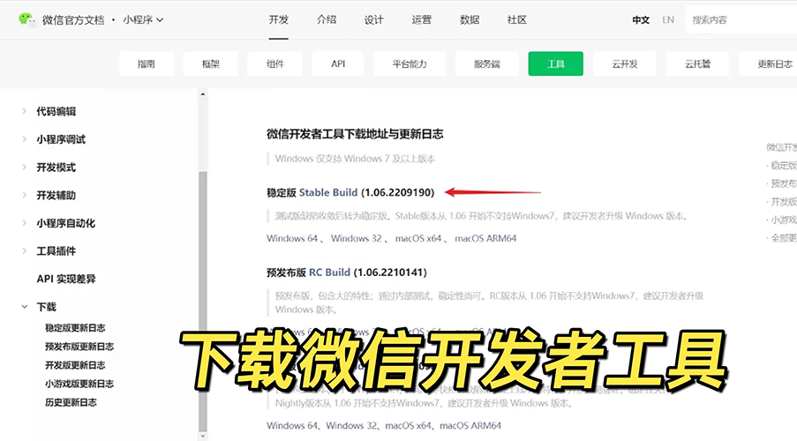Download nightly build for Windows 64
This screenshot has width=797, height=441.
[292, 425]
